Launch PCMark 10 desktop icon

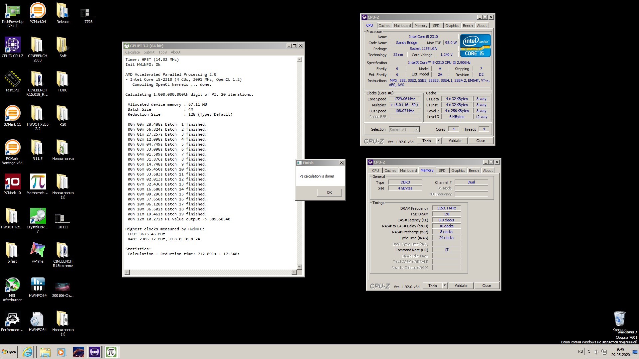12,184
